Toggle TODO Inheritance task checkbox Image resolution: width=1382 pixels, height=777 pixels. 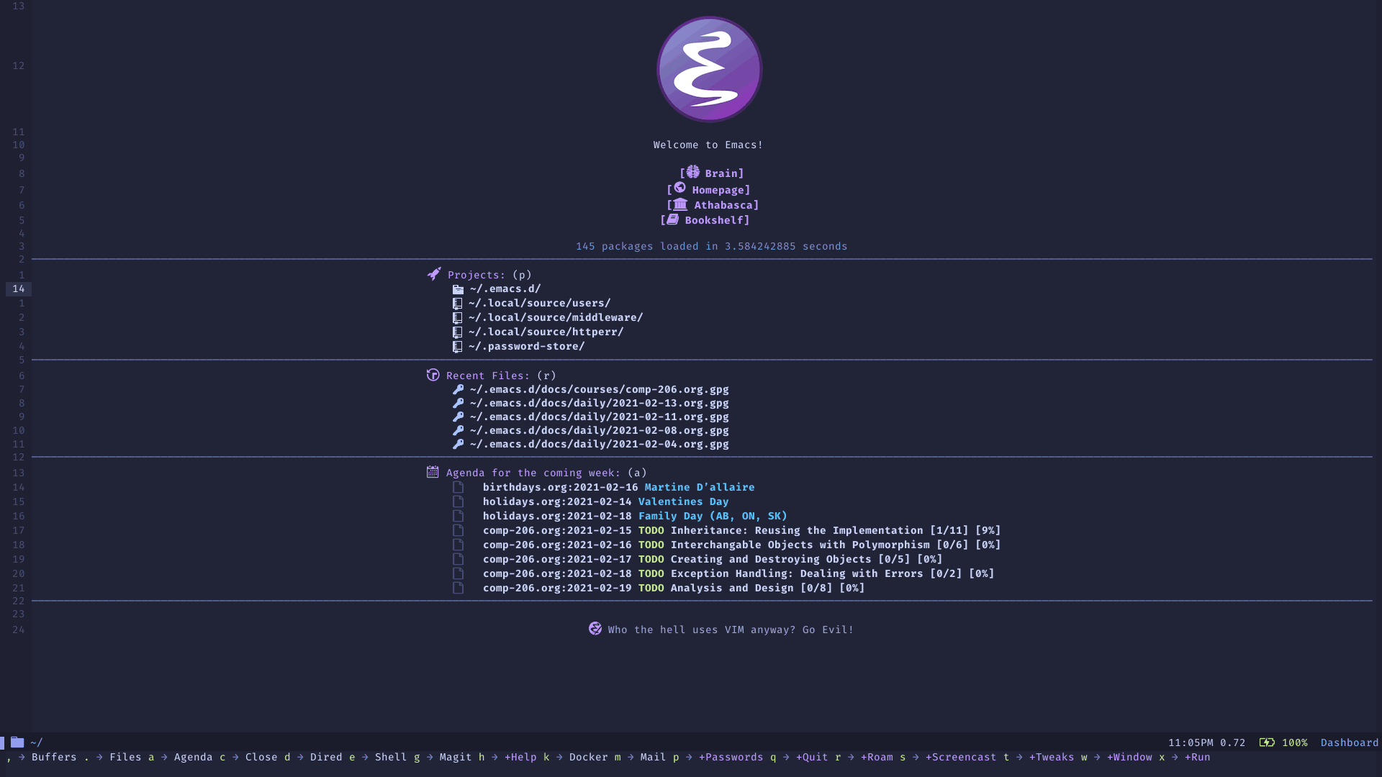pos(458,530)
